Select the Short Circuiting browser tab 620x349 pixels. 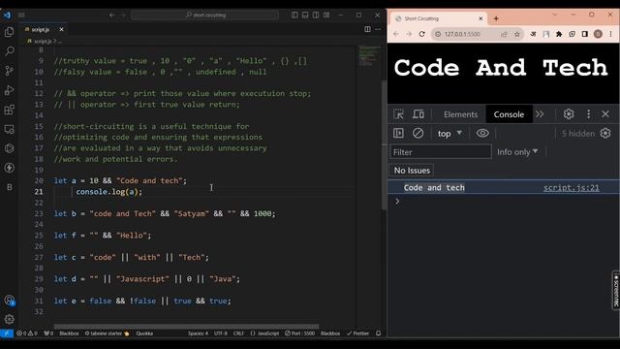(438, 18)
